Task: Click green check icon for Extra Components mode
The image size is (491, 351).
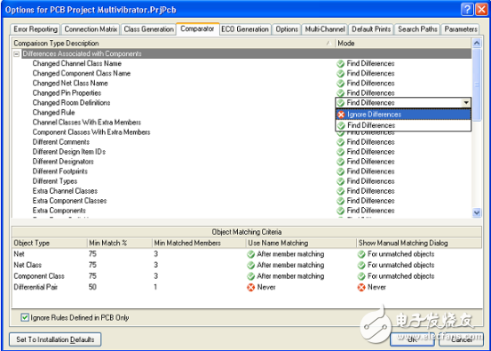Action: tap(340, 211)
